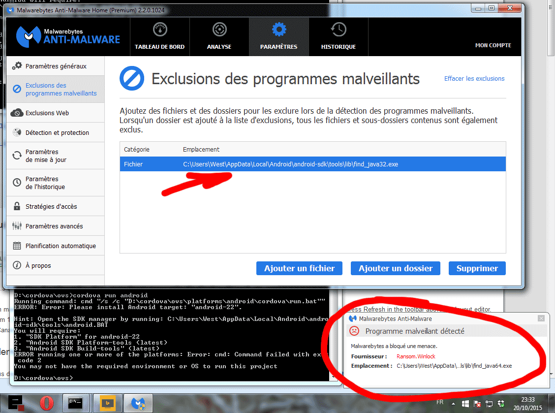Click the first black-red taskbar icon
Screen dimensions: 555x413
pyautogui.click(x=16, y=403)
